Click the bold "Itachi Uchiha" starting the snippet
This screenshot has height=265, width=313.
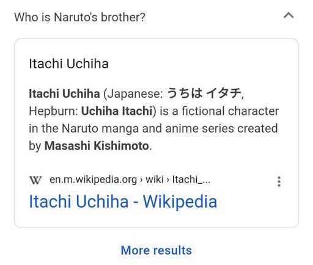[64, 94]
